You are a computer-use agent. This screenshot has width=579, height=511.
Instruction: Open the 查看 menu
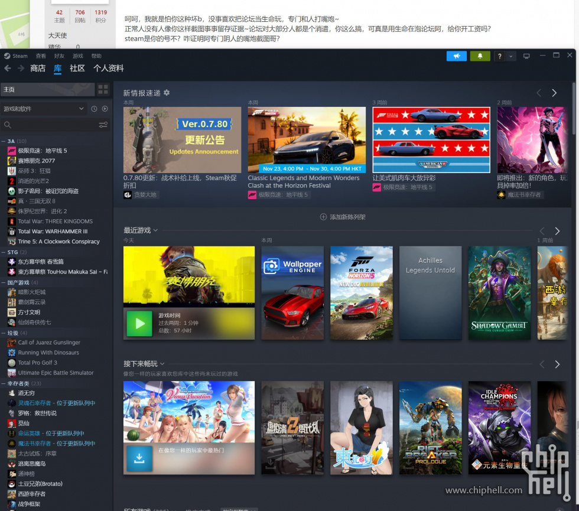[41, 56]
